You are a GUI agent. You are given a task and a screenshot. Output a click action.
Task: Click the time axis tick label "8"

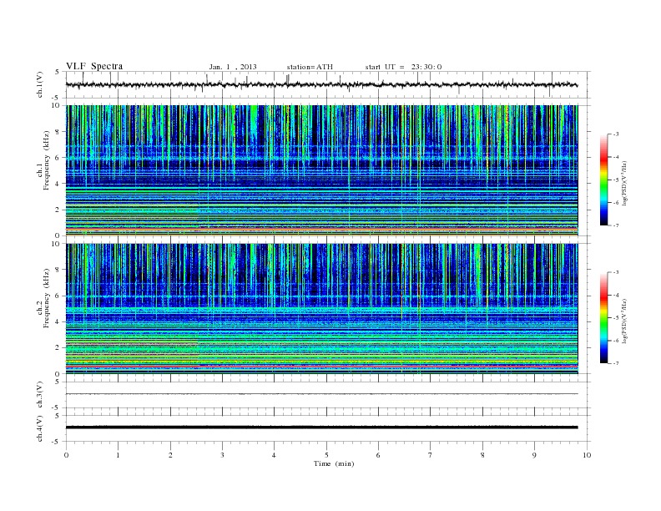pyautogui.click(x=482, y=455)
